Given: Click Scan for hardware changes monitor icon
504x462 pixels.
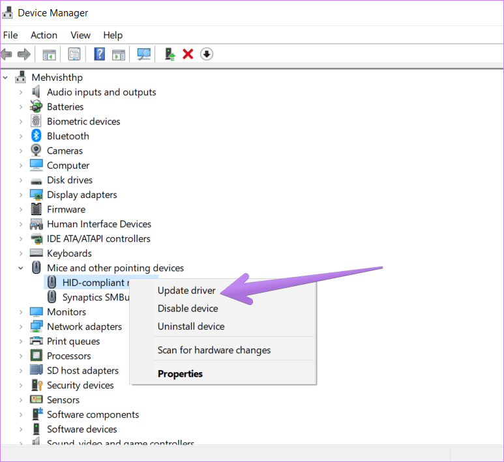Looking at the screenshot, I should 143,54.
